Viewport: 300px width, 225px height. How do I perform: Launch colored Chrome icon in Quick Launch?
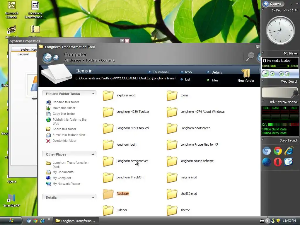(x=278, y=151)
